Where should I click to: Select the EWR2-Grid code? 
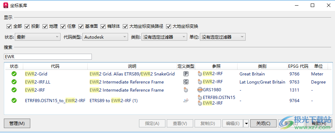coord(36,74)
